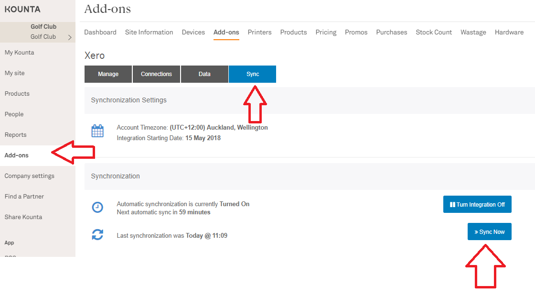Select Add-ons in the sidebar
Viewport: 535px width, 298px height.
16,155
